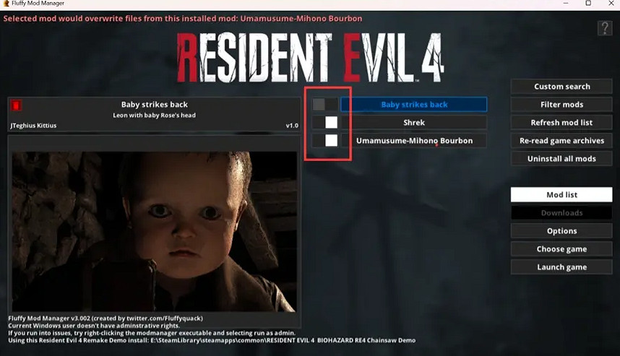Toggle the Baby strikes back mod switch
The width and height of the screenshot is (620, 356).
point(325,104)
